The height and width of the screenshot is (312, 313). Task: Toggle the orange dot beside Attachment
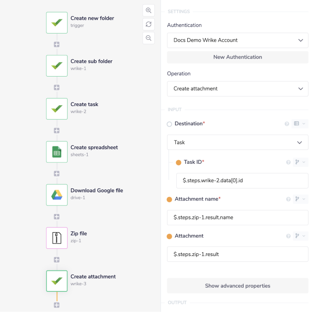[169, 236]
